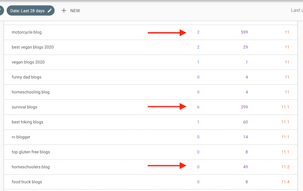
Task: Click the 599 impressions value for motorcycle blog
Action: 244,32
